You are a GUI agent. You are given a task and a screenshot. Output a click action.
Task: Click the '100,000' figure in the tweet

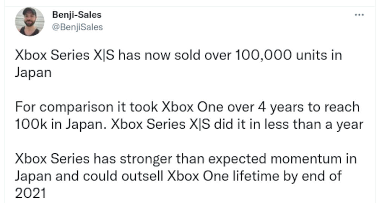pos(263,56)
